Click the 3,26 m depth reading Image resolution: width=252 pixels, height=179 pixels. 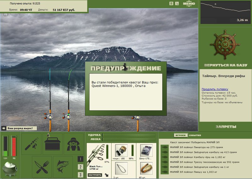[x=242, y=20]
